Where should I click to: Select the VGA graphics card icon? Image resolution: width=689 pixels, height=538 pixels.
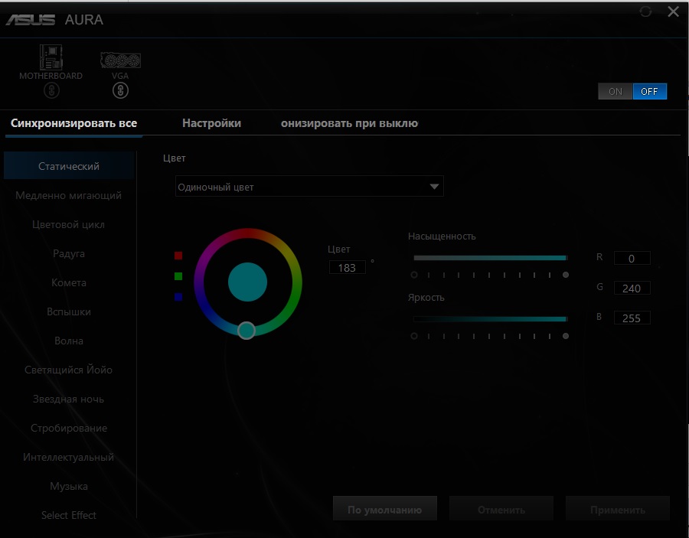[x=120, y=60]
